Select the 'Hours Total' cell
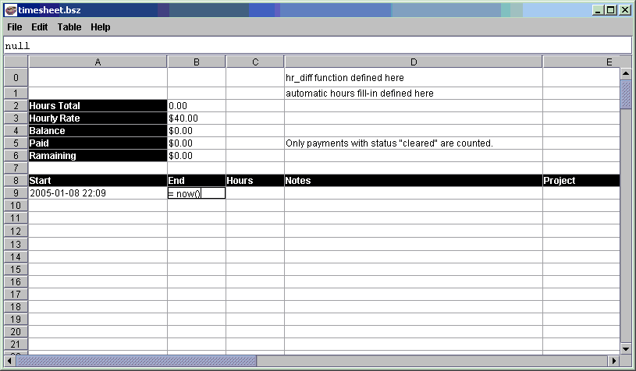 98,106
